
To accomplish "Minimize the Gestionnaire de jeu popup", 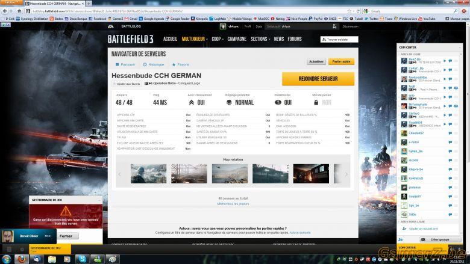I will click(99, 200).
